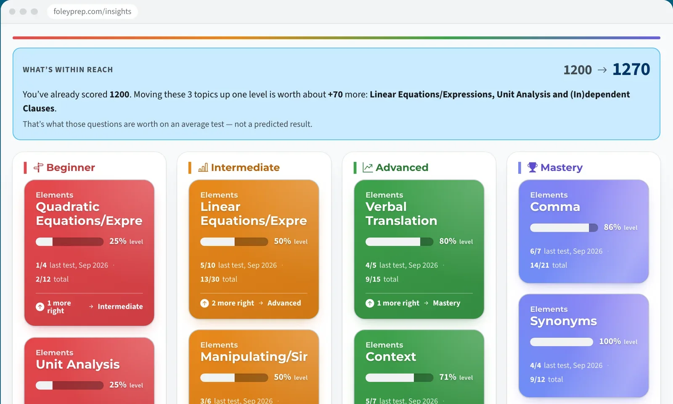Screen dimensions: 673x404
Task: Open the Synonyms mastery card
Action: (583, 346)
